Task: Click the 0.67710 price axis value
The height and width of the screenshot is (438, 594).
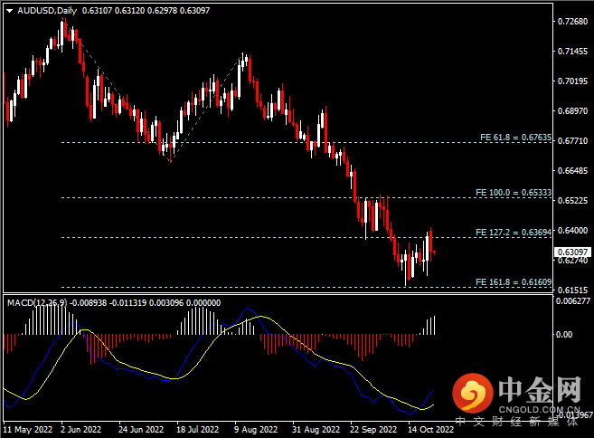Action: tap(573, 141)
